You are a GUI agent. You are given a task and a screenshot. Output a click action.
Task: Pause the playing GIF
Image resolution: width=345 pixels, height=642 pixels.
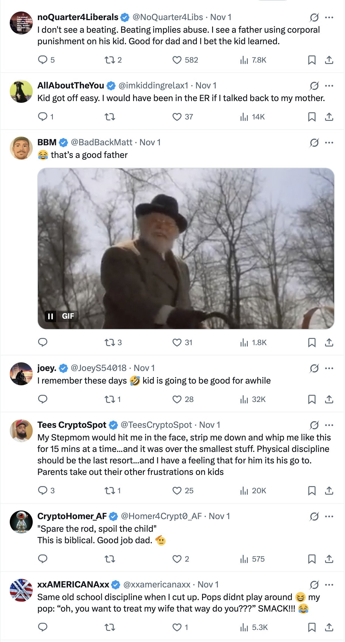(x=51, y=316)
